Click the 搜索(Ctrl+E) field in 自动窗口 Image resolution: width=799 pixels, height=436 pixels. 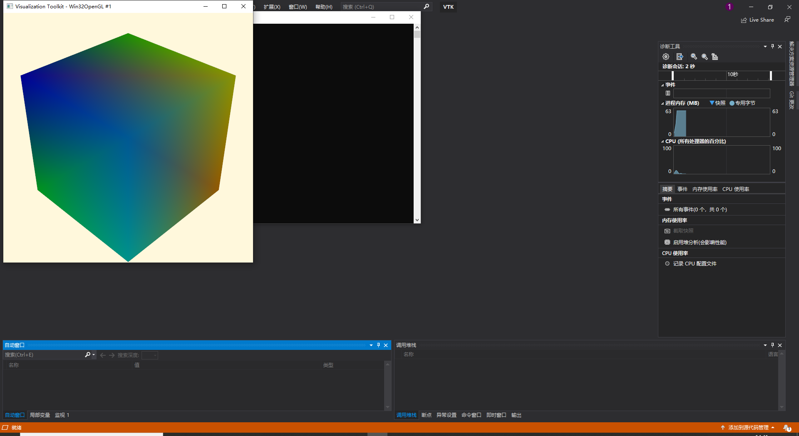point(43,355)
